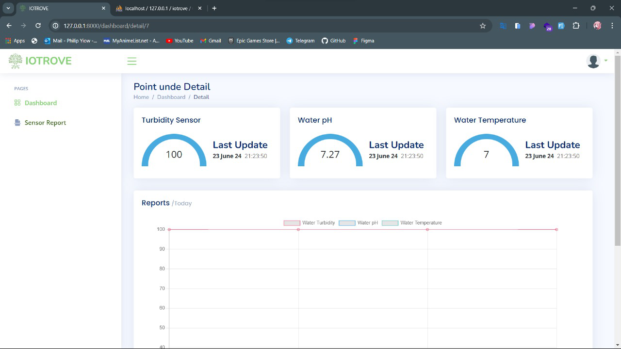Open the Extensions puzzle menu
This screenshot has height=349, width=621.
tap(576, 26)
